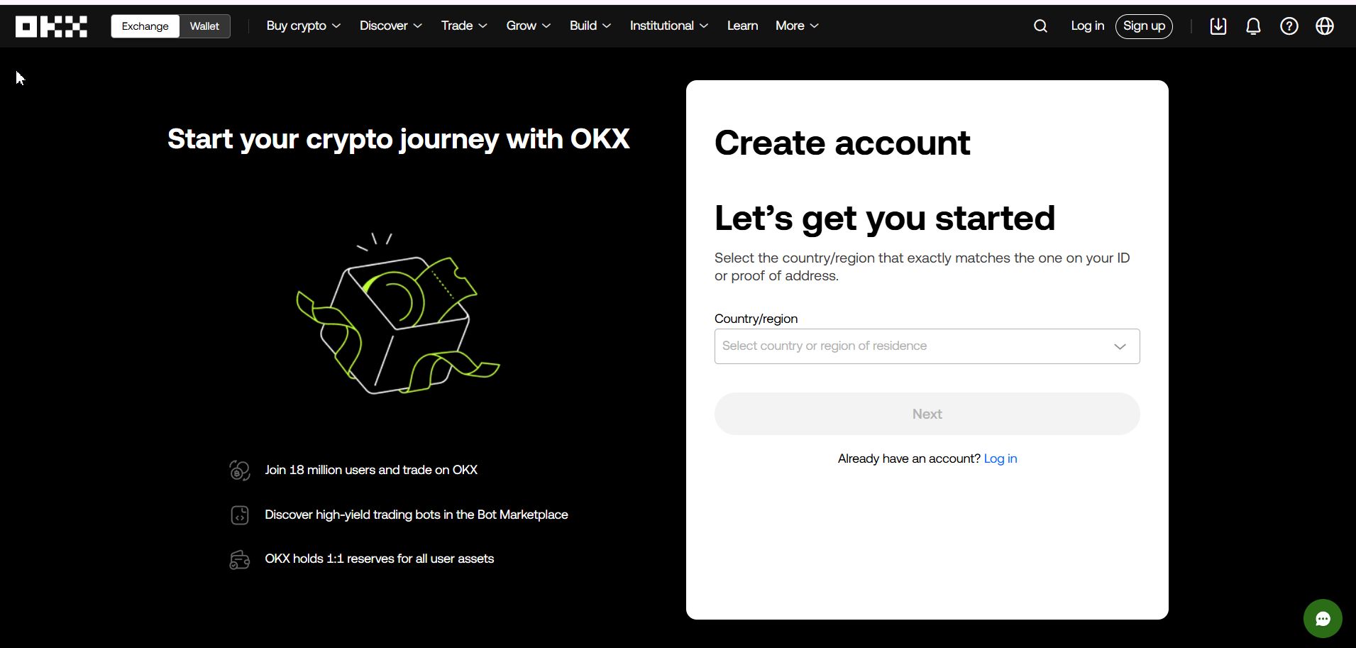Click the Sign up button
1356x648 pixels.
(1144, 26)
